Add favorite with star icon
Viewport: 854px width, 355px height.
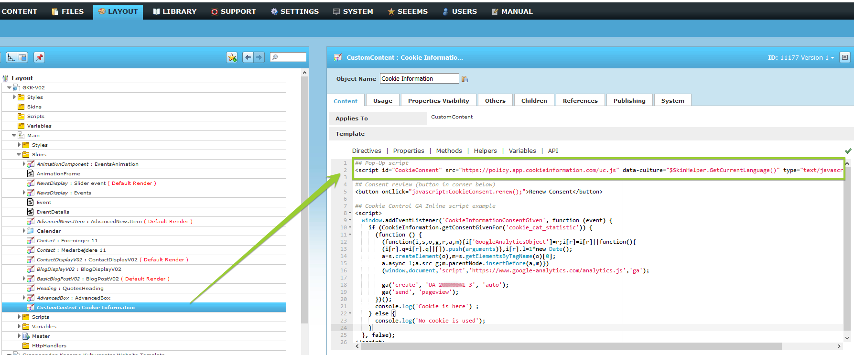(232, 57)
